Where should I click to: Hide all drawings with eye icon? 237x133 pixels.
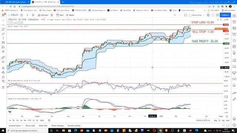[x=3, y=81]
